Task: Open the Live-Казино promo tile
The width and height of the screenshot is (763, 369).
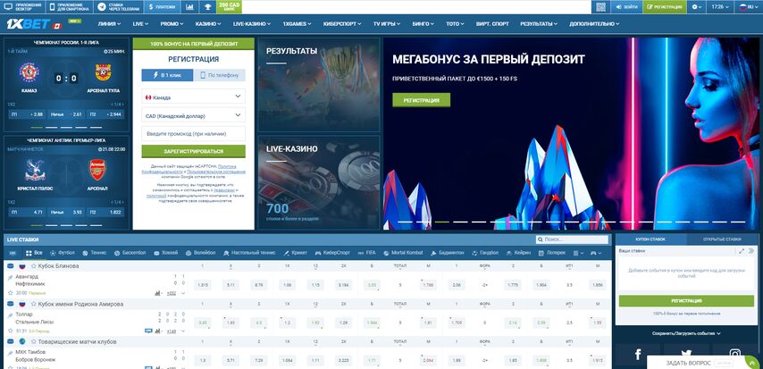Action: (319, 182)
